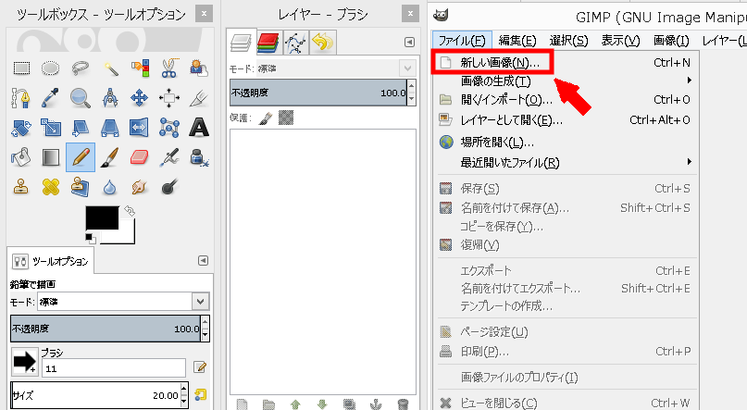
Task: Select the Paintbrush tool
Action: (x=110, y=157)
